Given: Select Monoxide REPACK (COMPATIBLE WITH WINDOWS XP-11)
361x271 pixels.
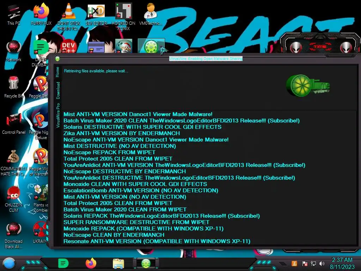Looking at the screenshot, I should 143,229.
